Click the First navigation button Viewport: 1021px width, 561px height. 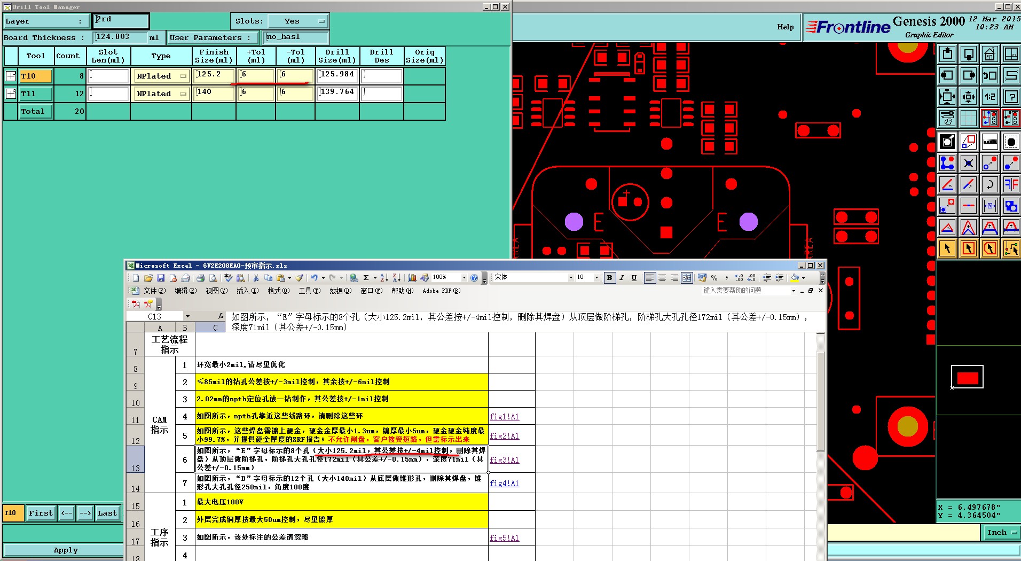[x=41, y=513]
